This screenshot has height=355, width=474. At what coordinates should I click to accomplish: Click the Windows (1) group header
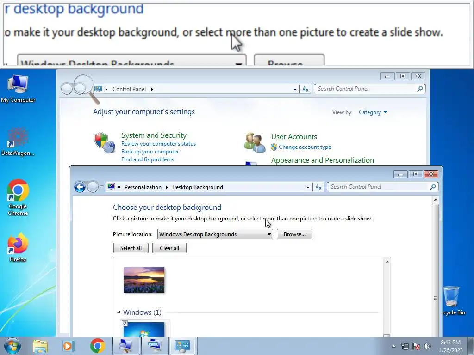(x=142, y=312)
